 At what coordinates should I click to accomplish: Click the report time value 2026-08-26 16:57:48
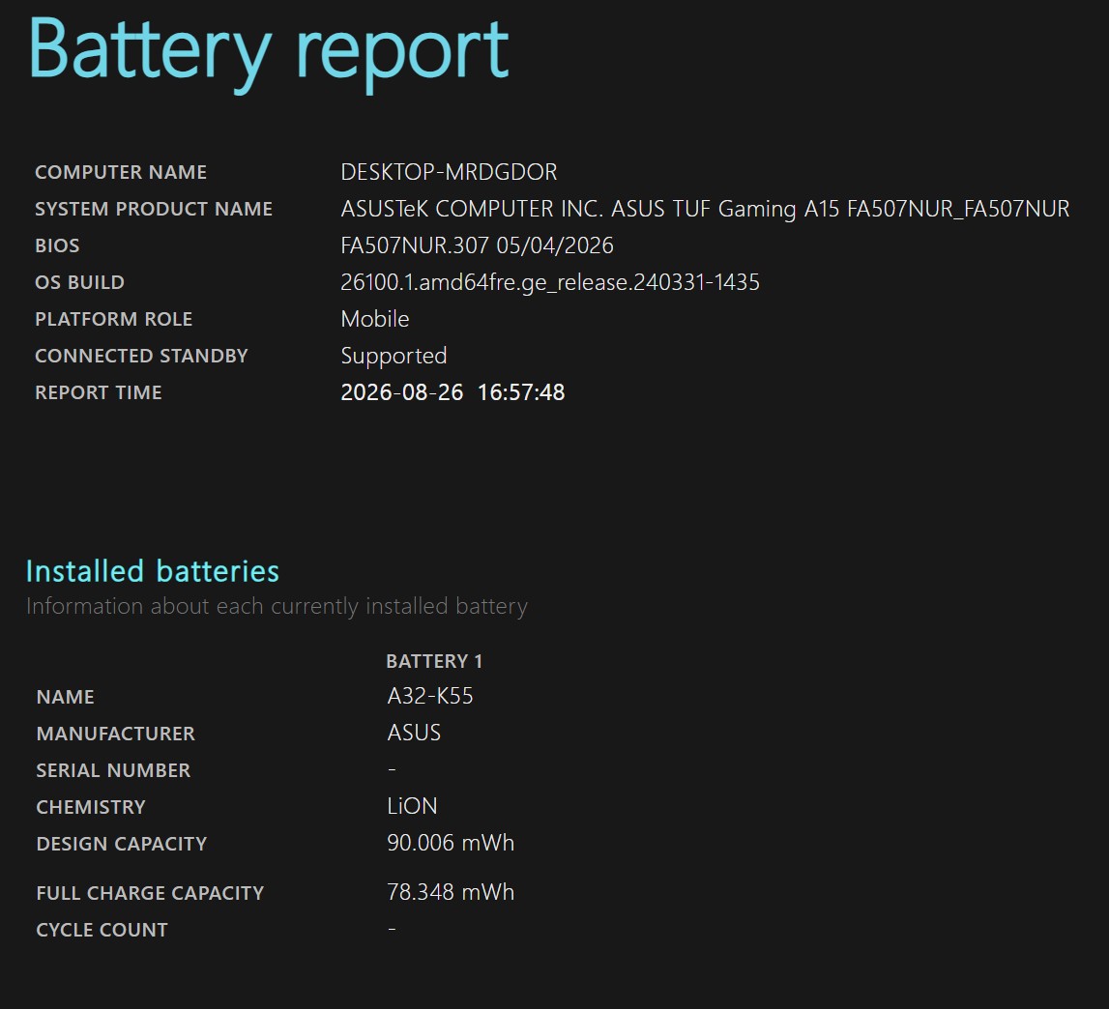pyautogui.click(x=452, y=392)
